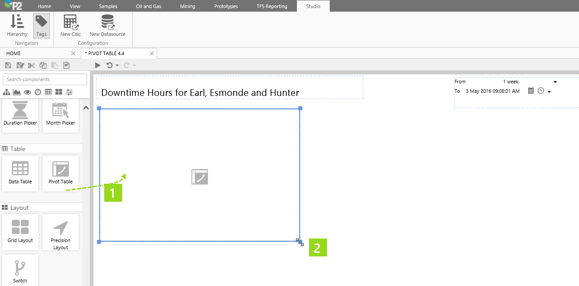Undo the last action
The width and height of the screenshot is (579, 286).
[109, 65]
